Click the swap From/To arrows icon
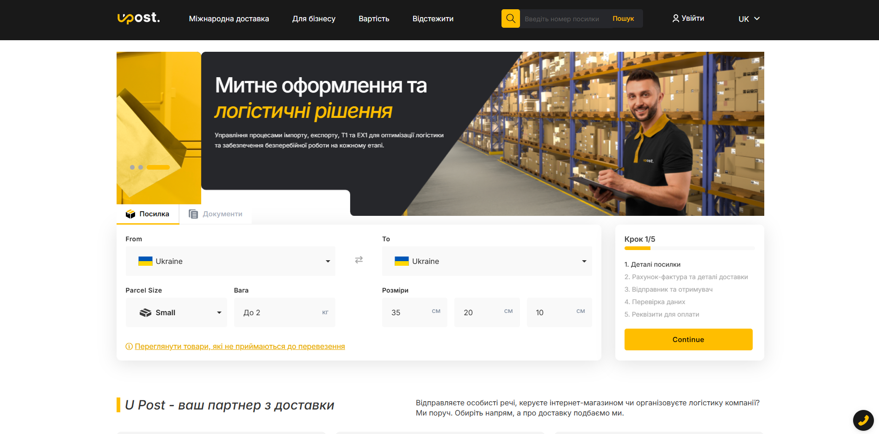879x434 pixels. (359, 260)
